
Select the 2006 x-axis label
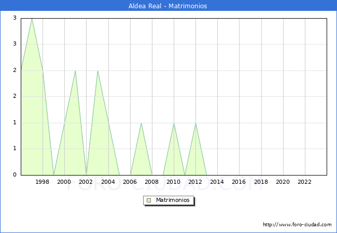(130, 182)
